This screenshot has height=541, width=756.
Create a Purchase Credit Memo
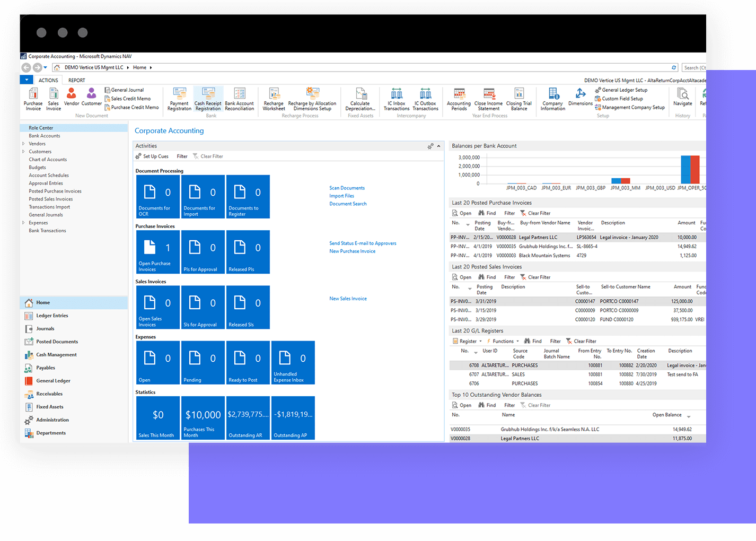click(131, 107)
